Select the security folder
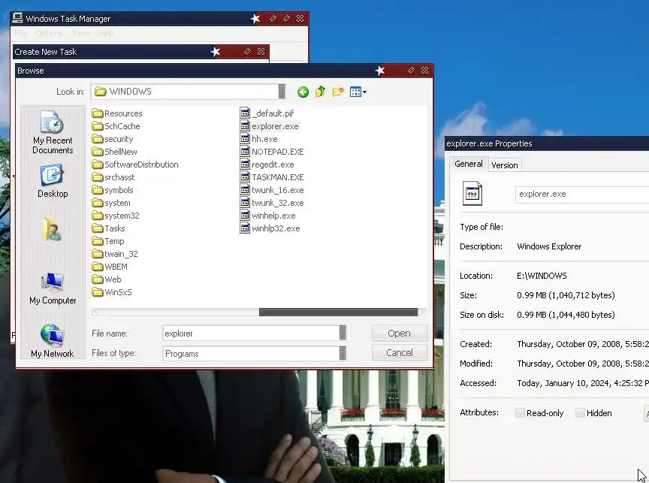This screenshot has height=483, width=649. (113, 139)
